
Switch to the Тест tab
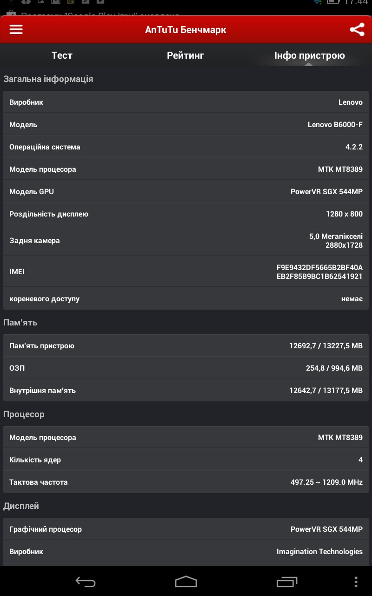(x=62, y=55)
